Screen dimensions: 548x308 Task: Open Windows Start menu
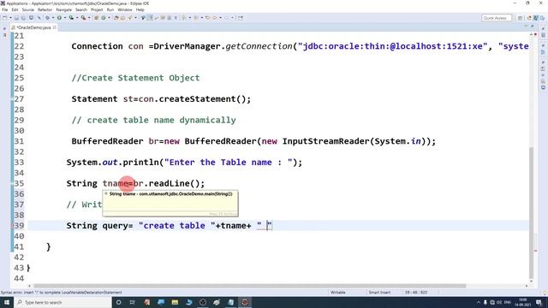(7, 302)
